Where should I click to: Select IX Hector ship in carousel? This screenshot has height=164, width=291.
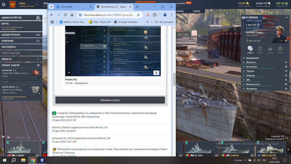pos(270,149)
